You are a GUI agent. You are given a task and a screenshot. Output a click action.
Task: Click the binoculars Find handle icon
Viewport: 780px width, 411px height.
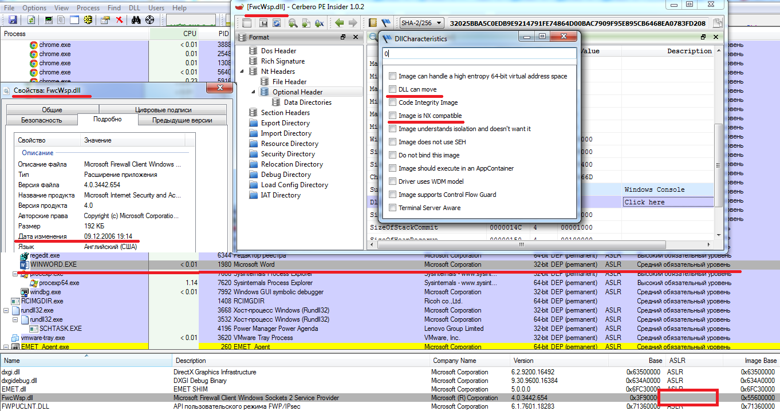(x=136, y=20)
